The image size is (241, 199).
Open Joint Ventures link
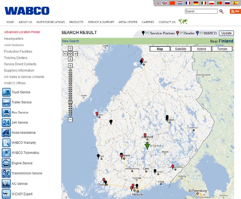coord(14,45)
